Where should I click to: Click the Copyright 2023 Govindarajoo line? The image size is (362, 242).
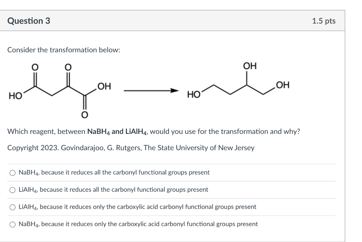(x=131, y=148)
